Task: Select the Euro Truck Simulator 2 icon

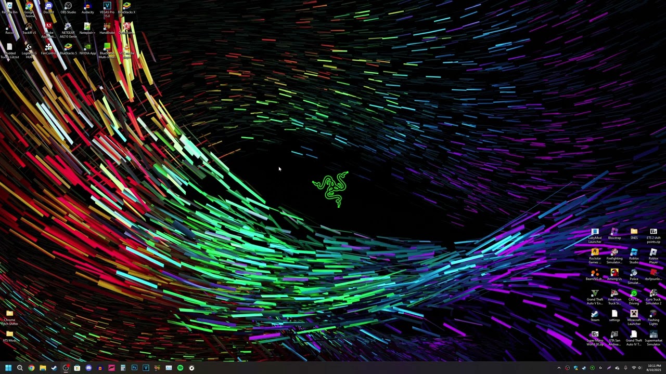Action: click(x=654, y=298)
